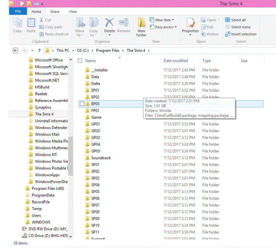Cut the selected item with scissors icon
The image size is (276, 248).
pos(45,20)
